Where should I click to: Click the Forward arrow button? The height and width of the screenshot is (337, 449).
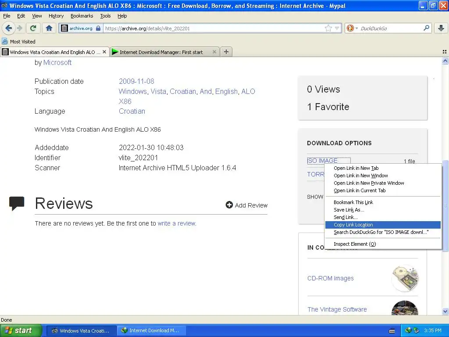tap(19, 28)
